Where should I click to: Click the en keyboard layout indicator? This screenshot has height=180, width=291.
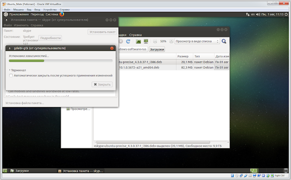[253, 14]
